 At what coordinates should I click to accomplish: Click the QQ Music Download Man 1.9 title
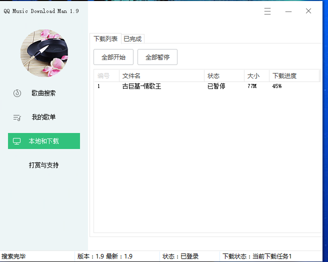coord(41,11)
